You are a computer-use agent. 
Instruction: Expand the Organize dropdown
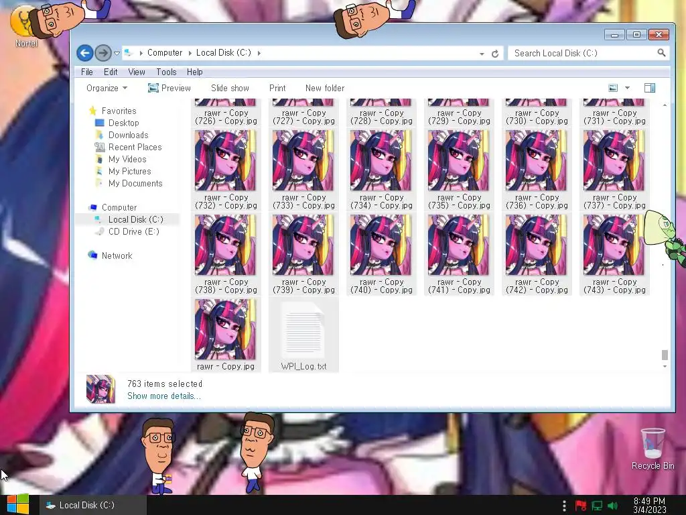pos(107,88)
